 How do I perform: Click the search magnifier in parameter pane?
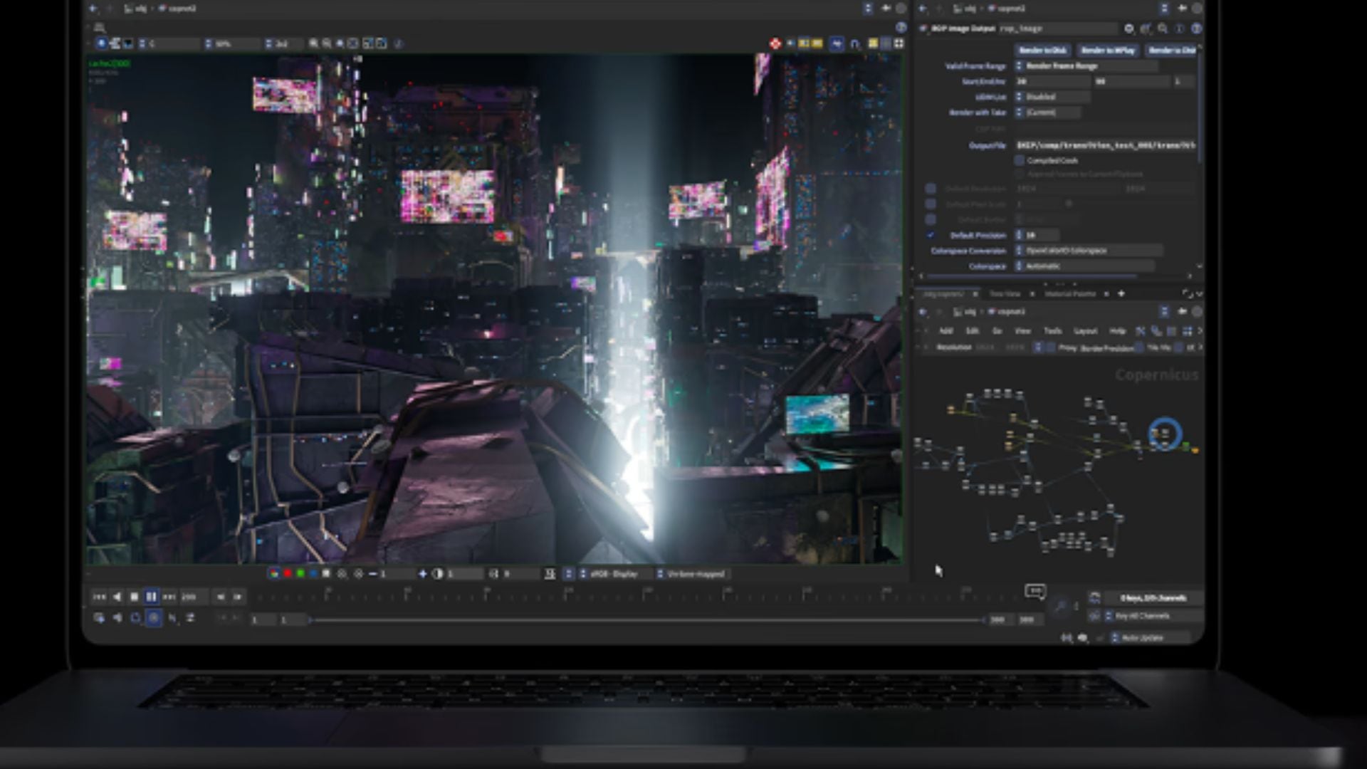1163,28
